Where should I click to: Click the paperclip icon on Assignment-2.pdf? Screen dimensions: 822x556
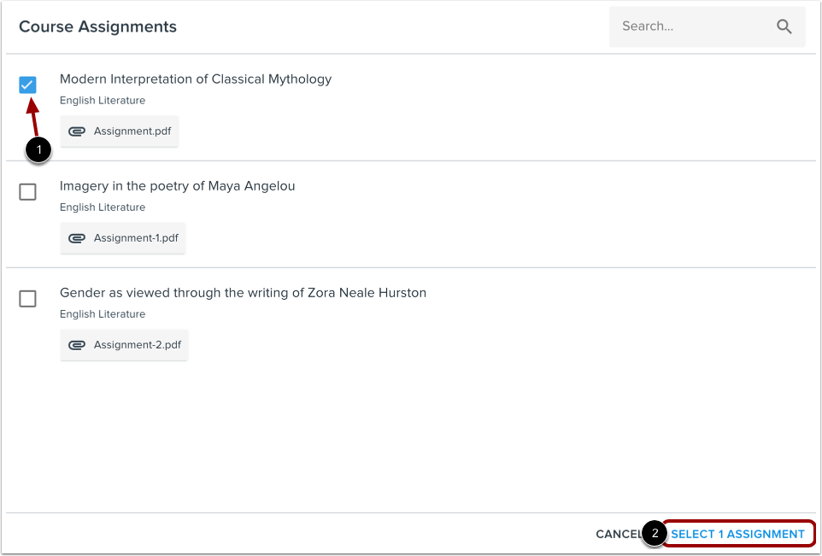click(x=77, y=344)
